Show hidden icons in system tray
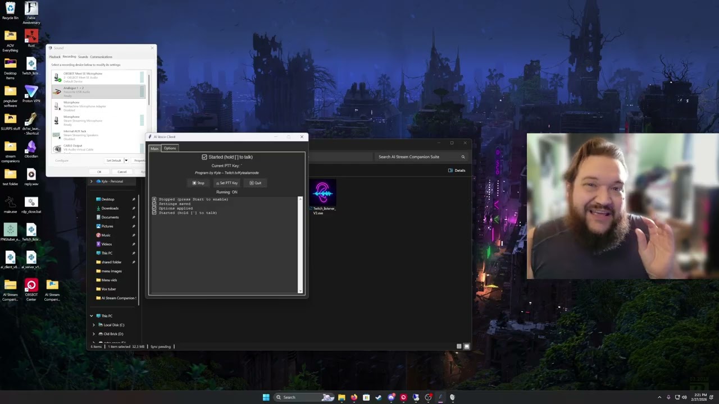Screen dimensions: 719x404 coord(659,397)
